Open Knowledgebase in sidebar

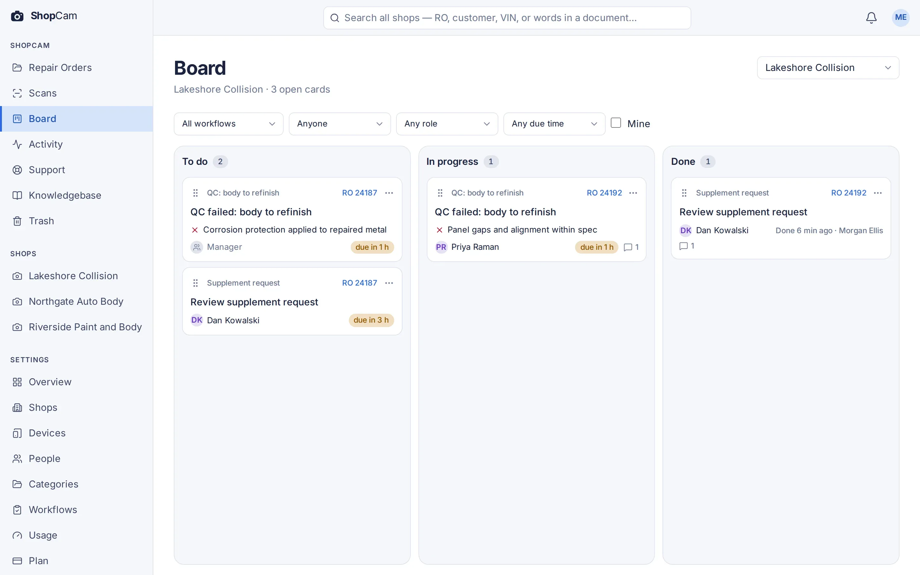[x=76, y=195]
